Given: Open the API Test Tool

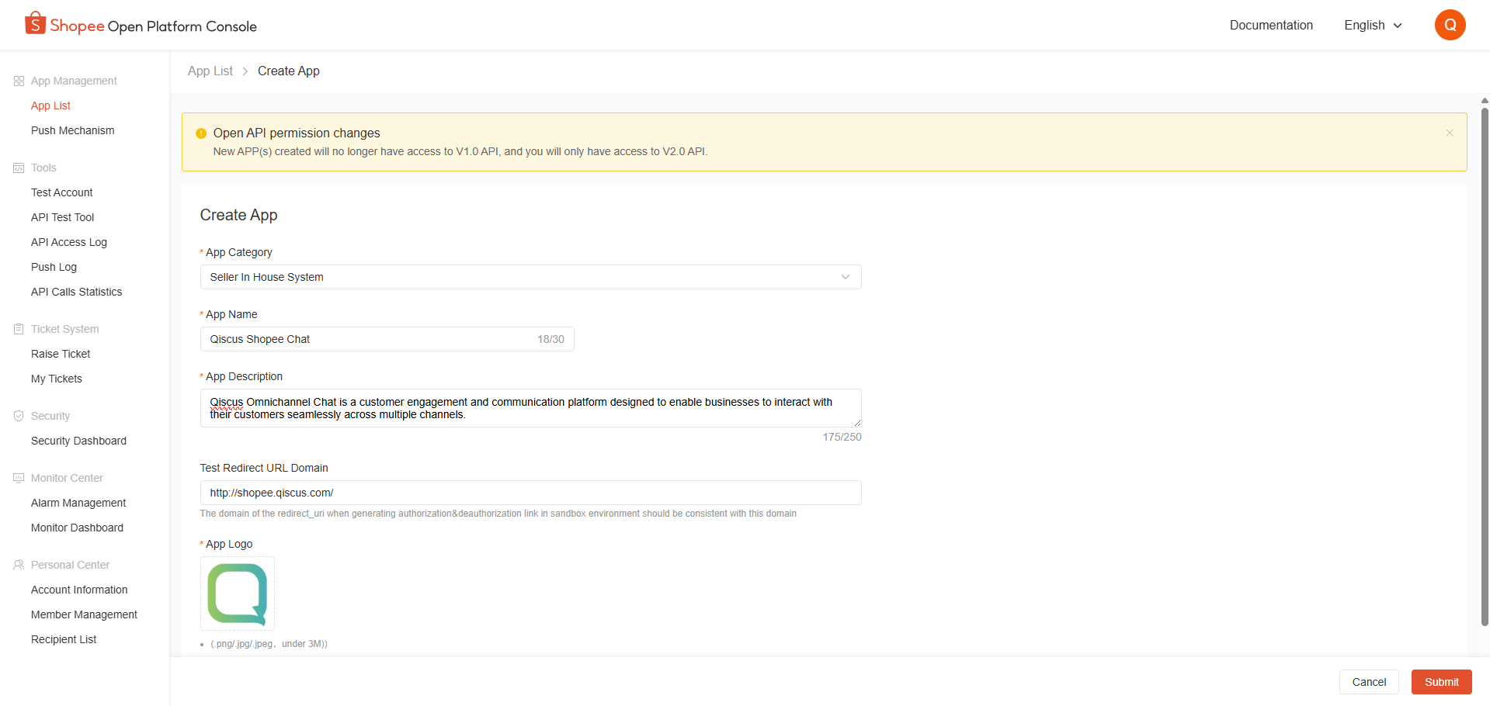Looking at the screenshot, I should coord(62,217).
